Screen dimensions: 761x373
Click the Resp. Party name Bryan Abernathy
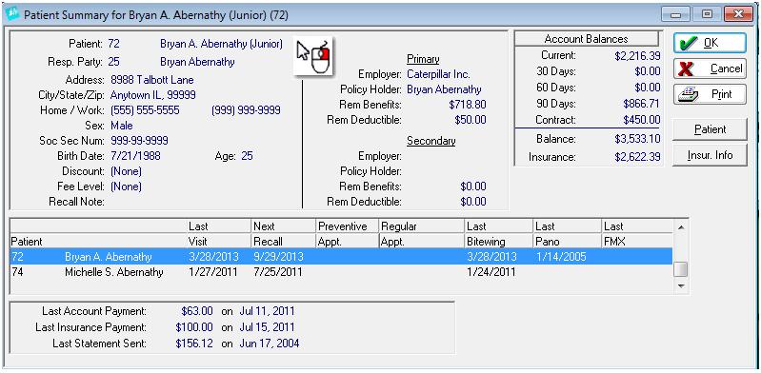[x=197, y=62]
